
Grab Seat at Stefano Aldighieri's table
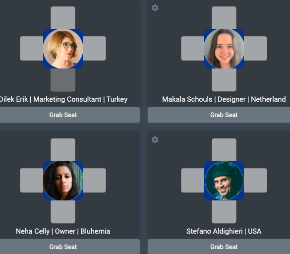pyautogui.click(x=219, y=247)
